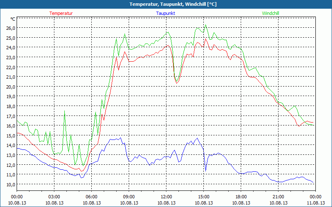Click the blue Taupunkt legend label
The height and width of the screenshot is (207, 332).
click(x=166, y=13)
